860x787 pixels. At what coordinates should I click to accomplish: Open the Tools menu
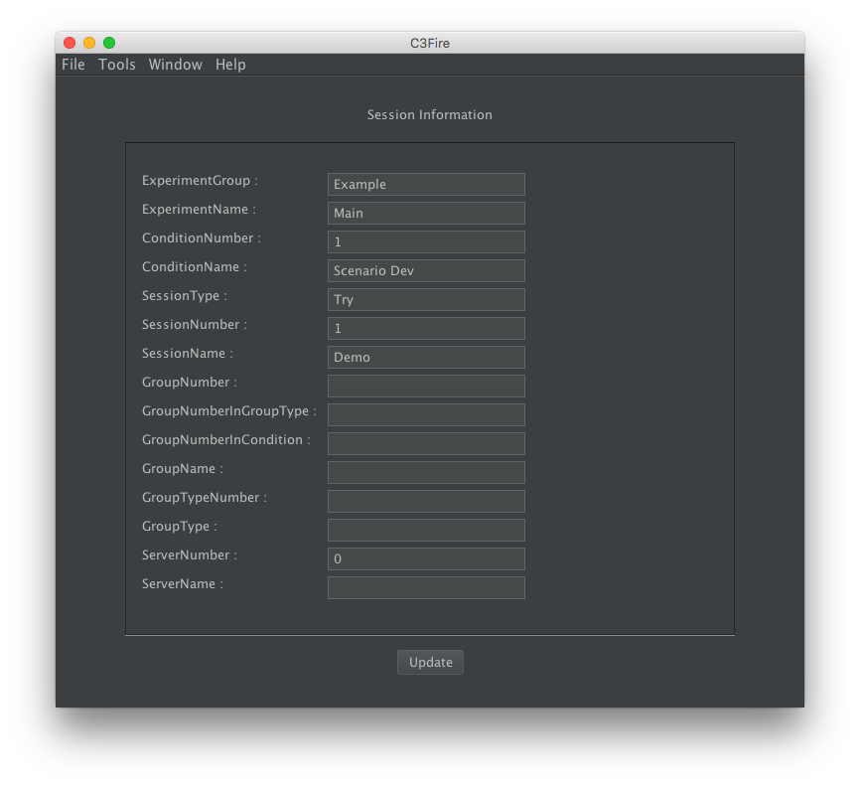(117, 65)
